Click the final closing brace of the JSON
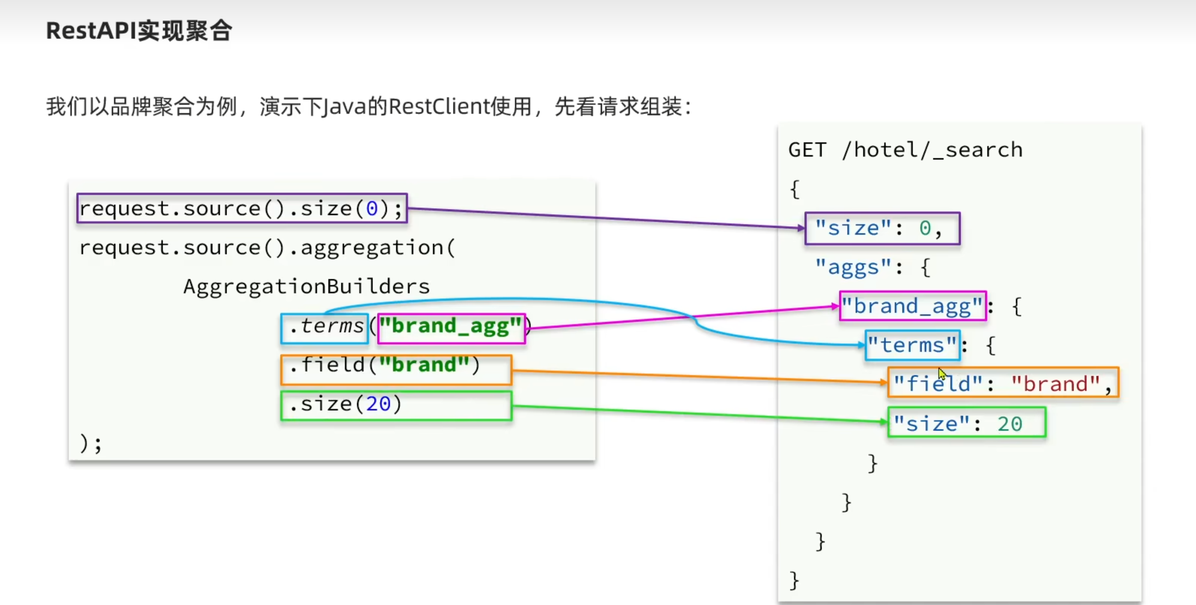The image size is (1196, 605). pos(794,581)
